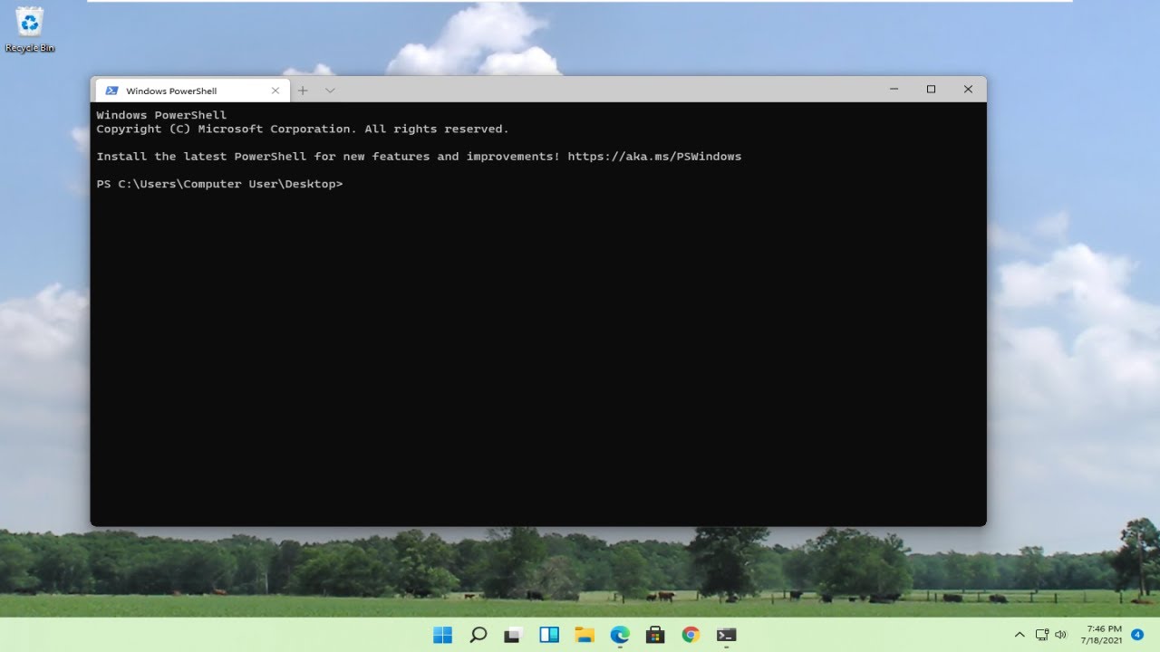
Task: Launch File Explorer from the taskbar
Action: tap(585, 635)
